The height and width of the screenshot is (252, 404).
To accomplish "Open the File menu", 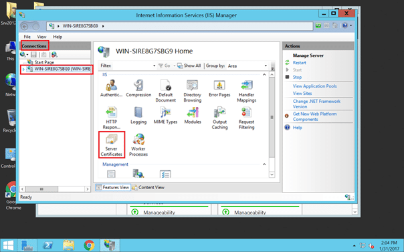I will [27, 37].
